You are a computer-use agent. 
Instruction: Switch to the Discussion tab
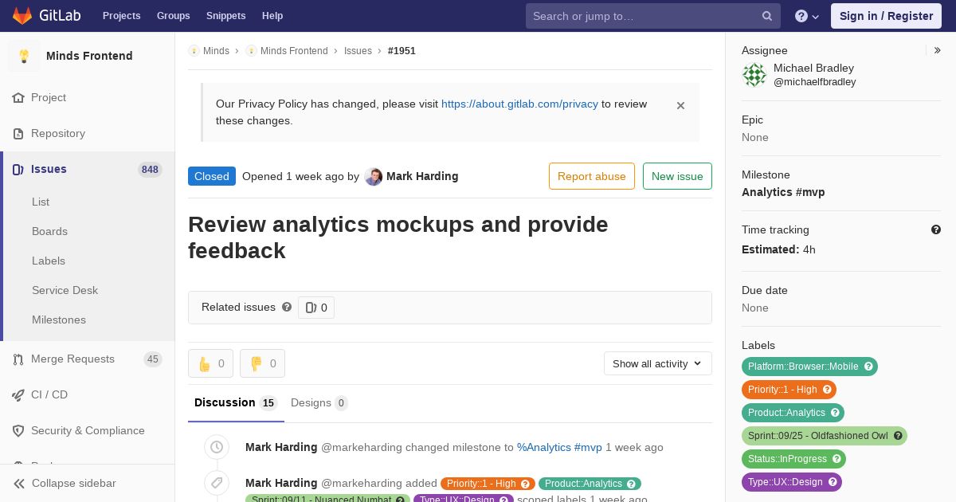click(x=236, y=402)
